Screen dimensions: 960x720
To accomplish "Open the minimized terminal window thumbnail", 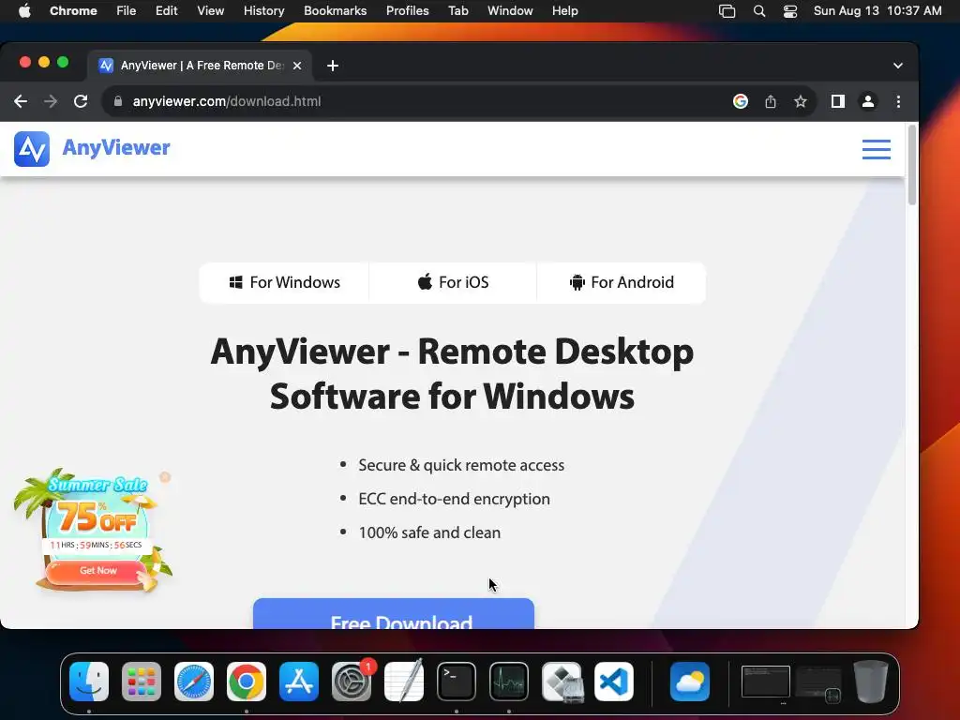I will (x=765, y=682).
